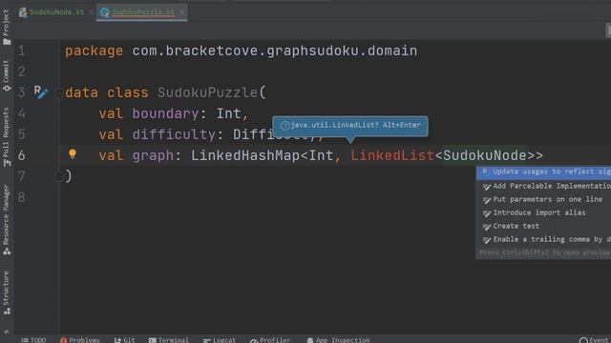Open the Pull Requests tool window

pyautogui.click(x=7, y=137)
